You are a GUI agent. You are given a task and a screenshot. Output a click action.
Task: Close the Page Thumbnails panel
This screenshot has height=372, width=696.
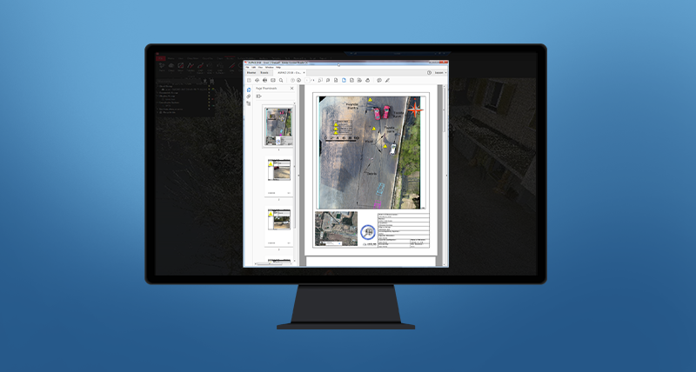click(291, 89)
